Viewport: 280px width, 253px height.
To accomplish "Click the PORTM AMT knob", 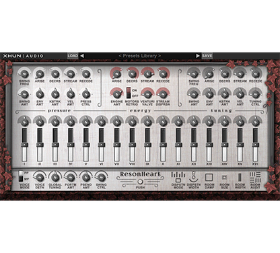I will pos(71,177).
